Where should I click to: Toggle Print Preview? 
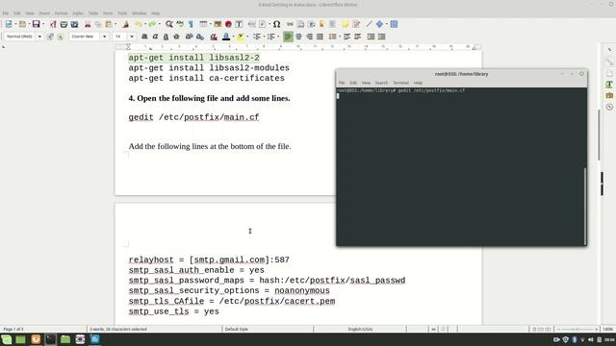coord(74,24)
